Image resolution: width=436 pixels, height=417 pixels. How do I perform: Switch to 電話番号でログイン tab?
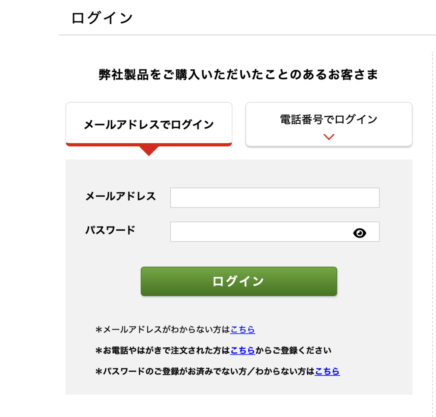329,124
